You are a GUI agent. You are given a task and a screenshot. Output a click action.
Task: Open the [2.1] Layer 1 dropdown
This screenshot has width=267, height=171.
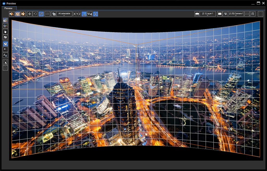coord(208,14)
